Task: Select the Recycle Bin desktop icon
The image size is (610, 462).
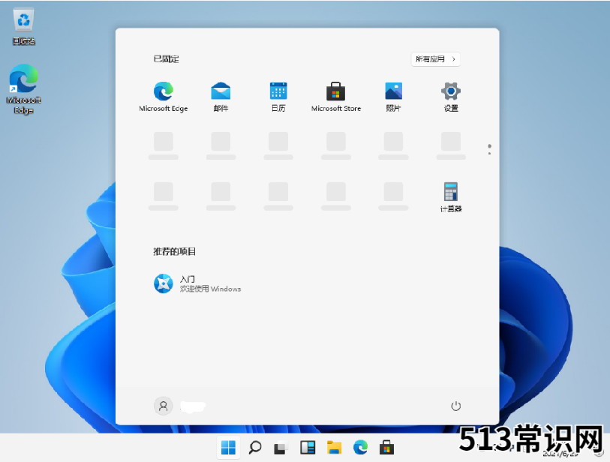Action: point(24,26)
